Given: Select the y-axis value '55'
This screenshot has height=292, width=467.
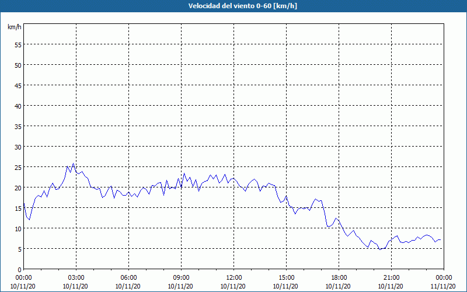Looking at the screenshot, I should click(18, 45).
